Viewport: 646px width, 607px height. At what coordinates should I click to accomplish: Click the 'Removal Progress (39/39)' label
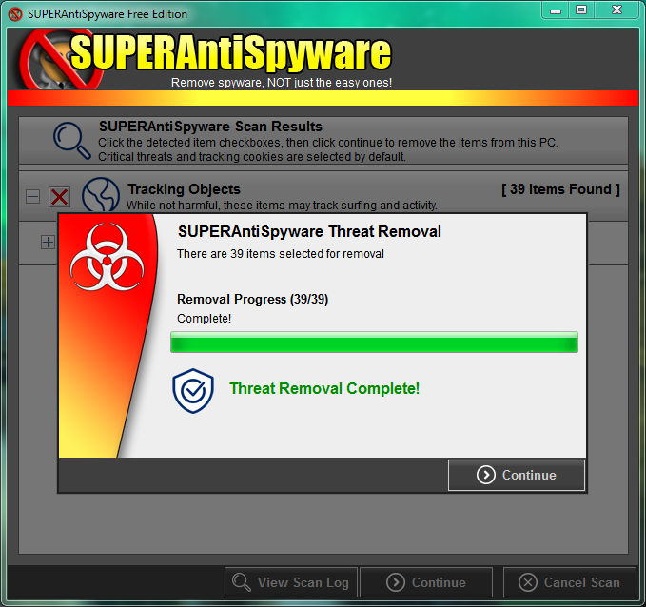pyautogui.click(x=252, y=299)
